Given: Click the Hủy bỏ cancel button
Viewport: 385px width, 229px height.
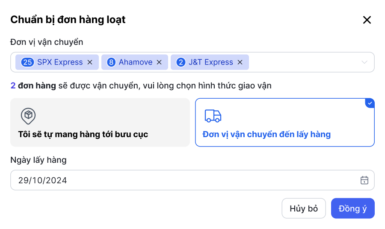Looking at the screenshot, I should point(304,208).
